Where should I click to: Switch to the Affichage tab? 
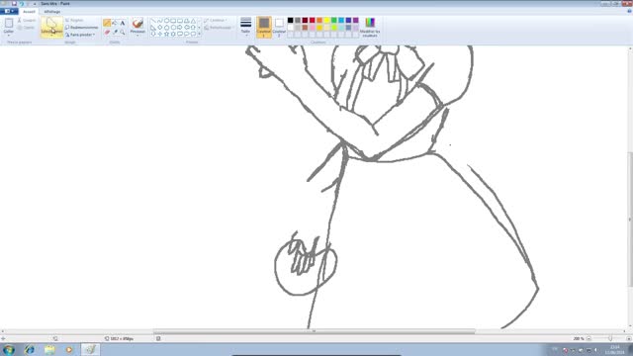[x=52, y=12]
